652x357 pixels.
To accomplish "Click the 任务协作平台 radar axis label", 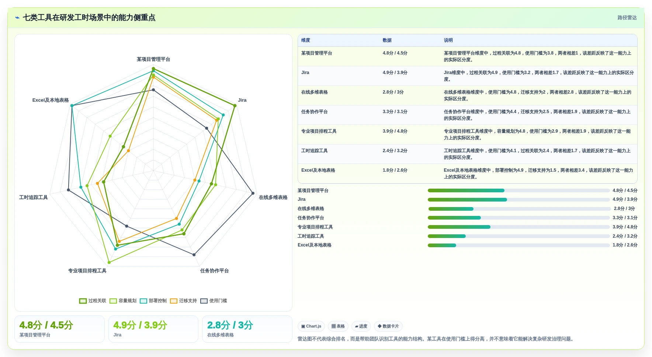I will (214, 271).
